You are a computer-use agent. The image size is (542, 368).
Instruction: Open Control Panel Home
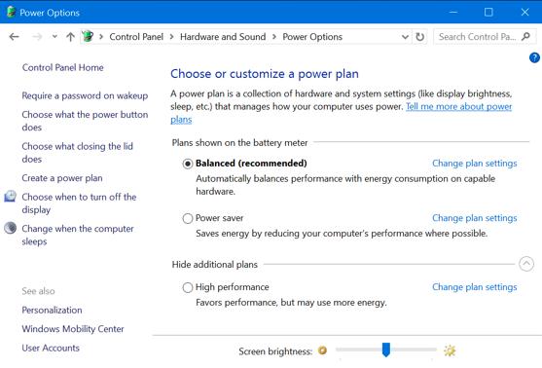pos(62,67)
